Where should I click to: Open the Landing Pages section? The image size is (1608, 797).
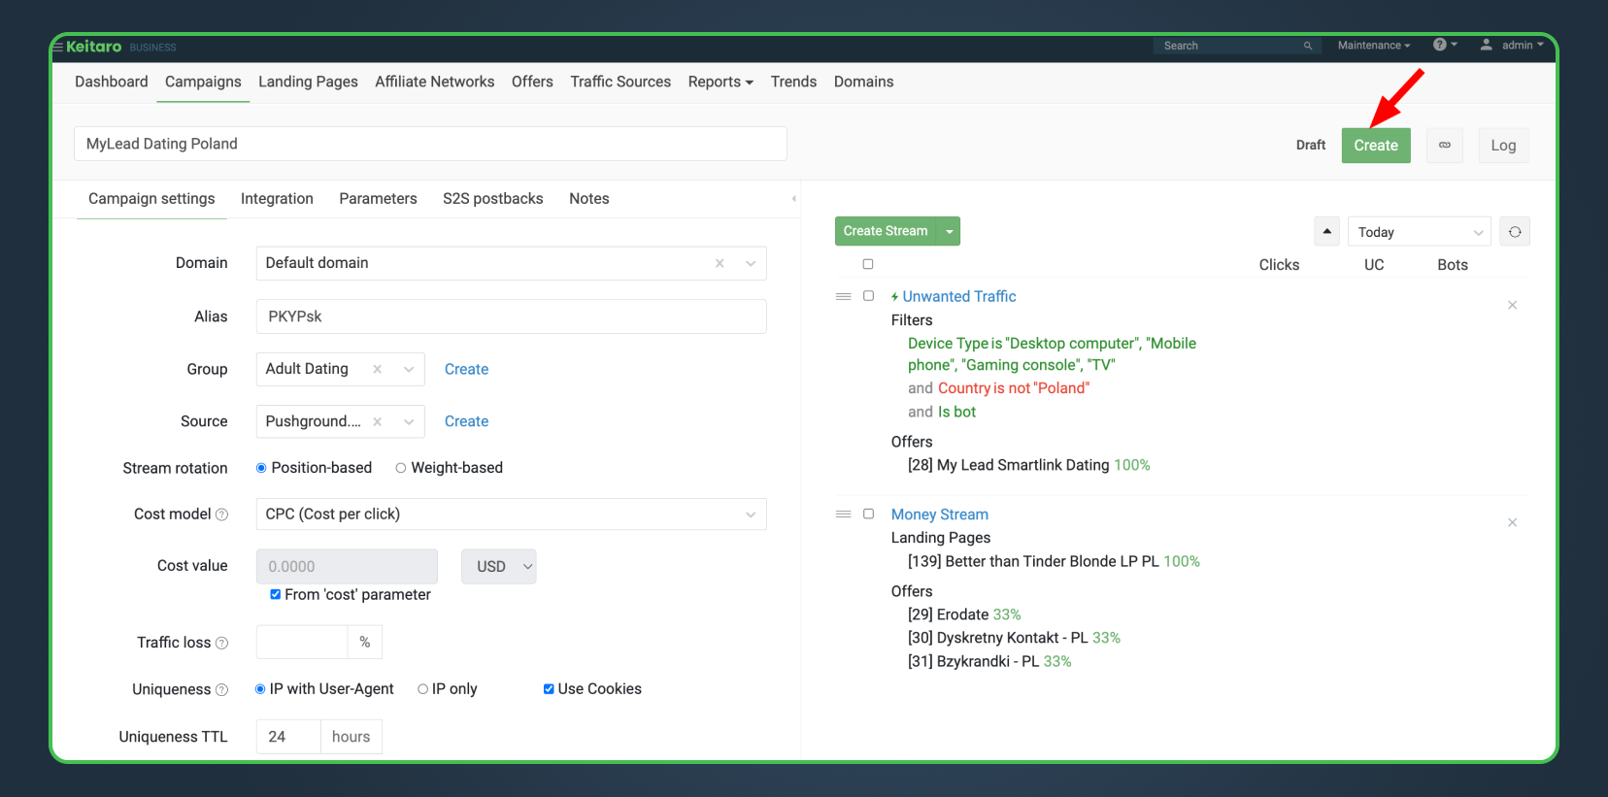click(308, 83)
